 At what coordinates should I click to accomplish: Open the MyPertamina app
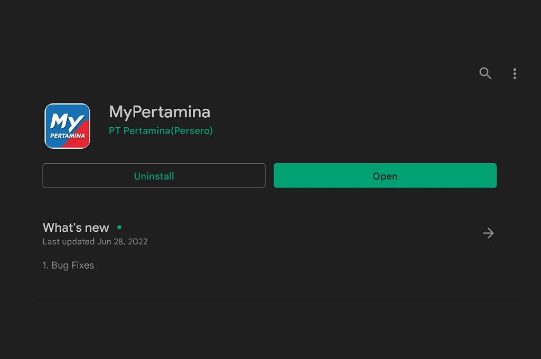point(385,175)
